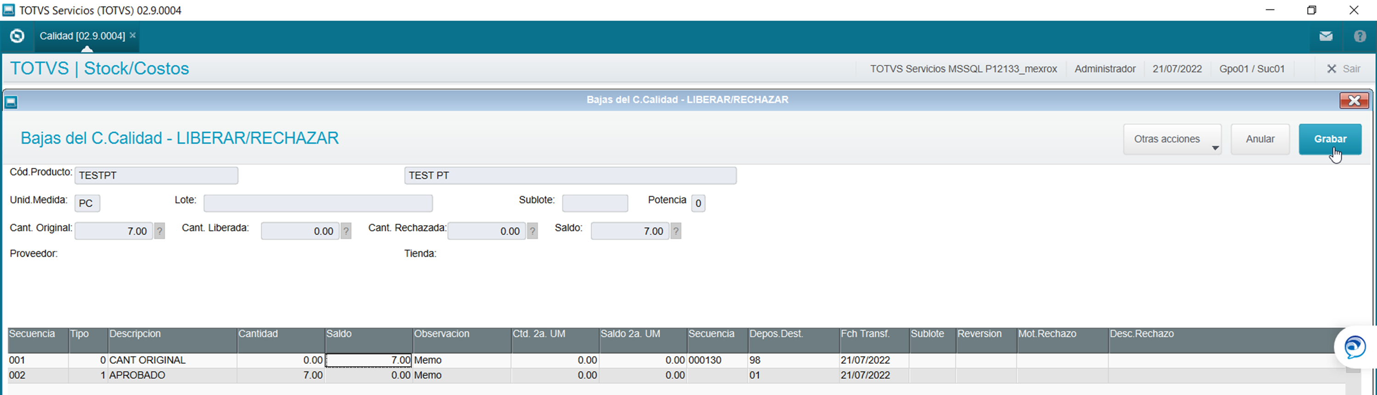The width and height of the screenshot is (1377, 395).
Task: Click the product description field TEST PT
Action: point(571,176)
